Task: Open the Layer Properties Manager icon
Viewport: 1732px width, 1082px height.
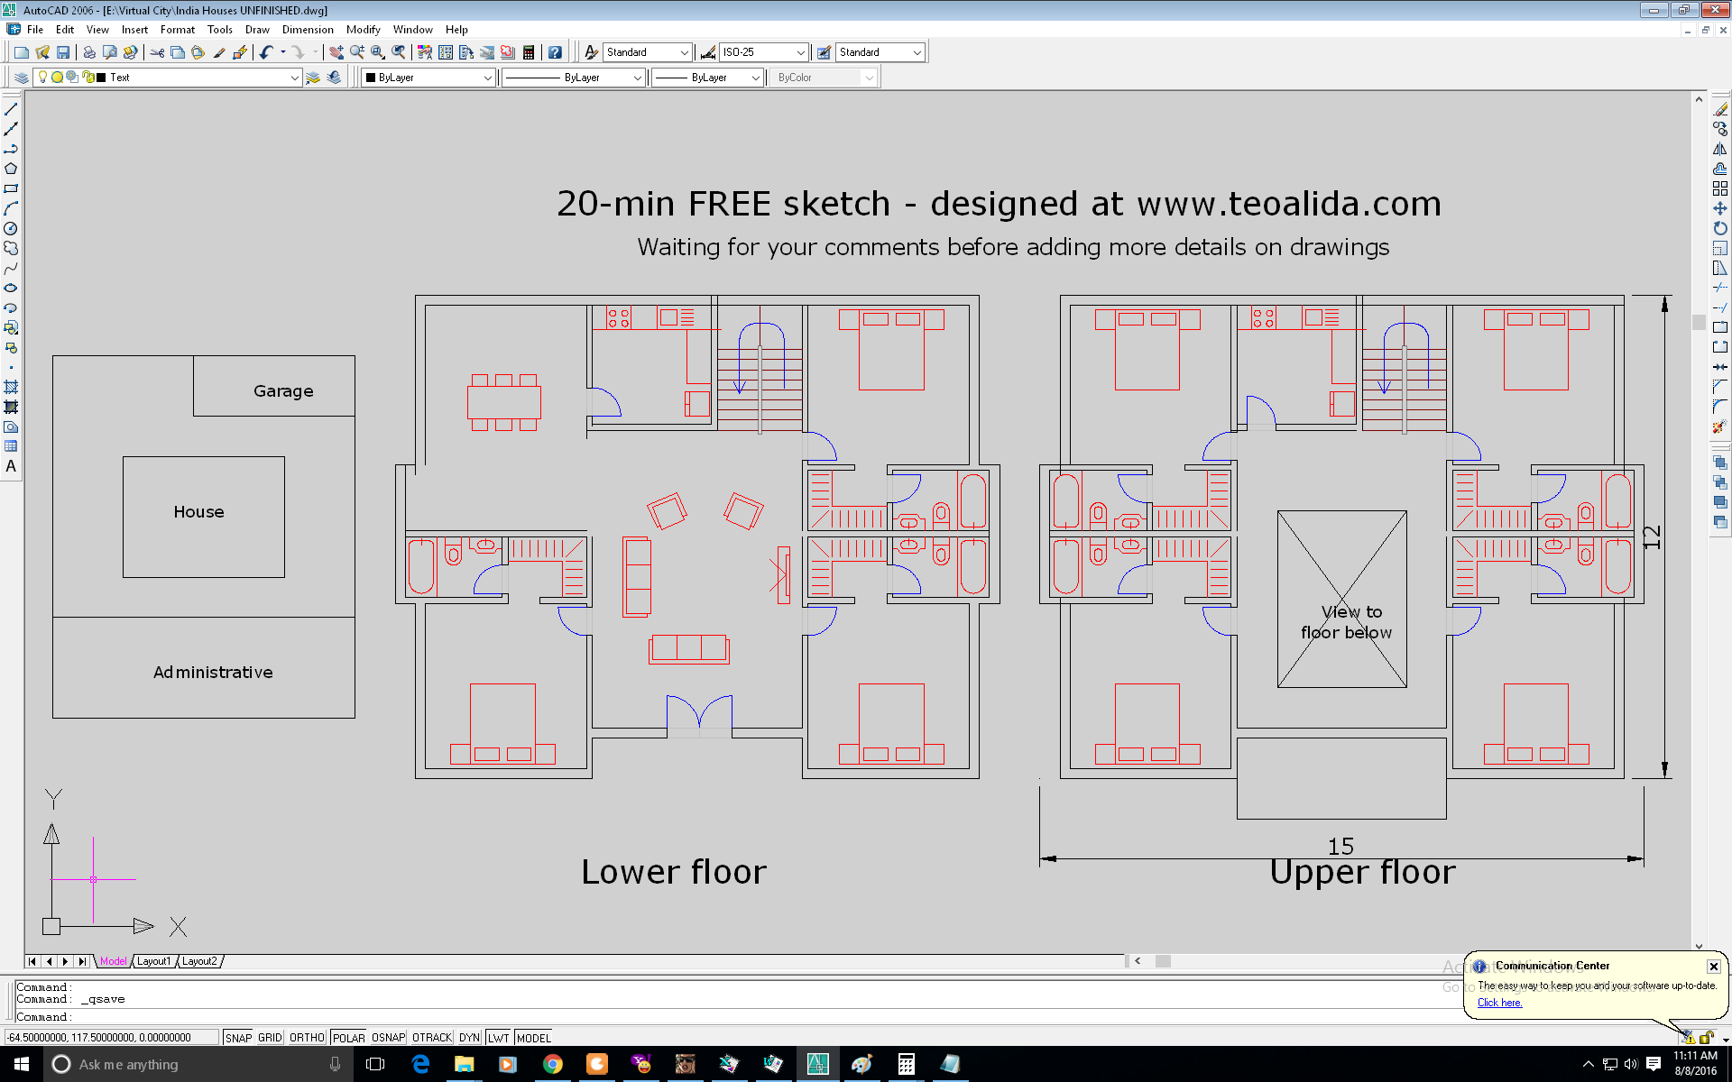Action: pyautogui.click(x=21, y=78)
